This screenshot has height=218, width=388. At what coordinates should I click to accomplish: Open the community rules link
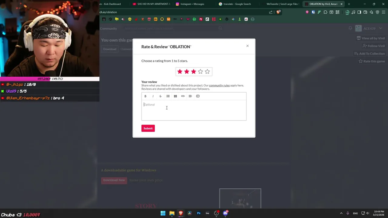219,85
